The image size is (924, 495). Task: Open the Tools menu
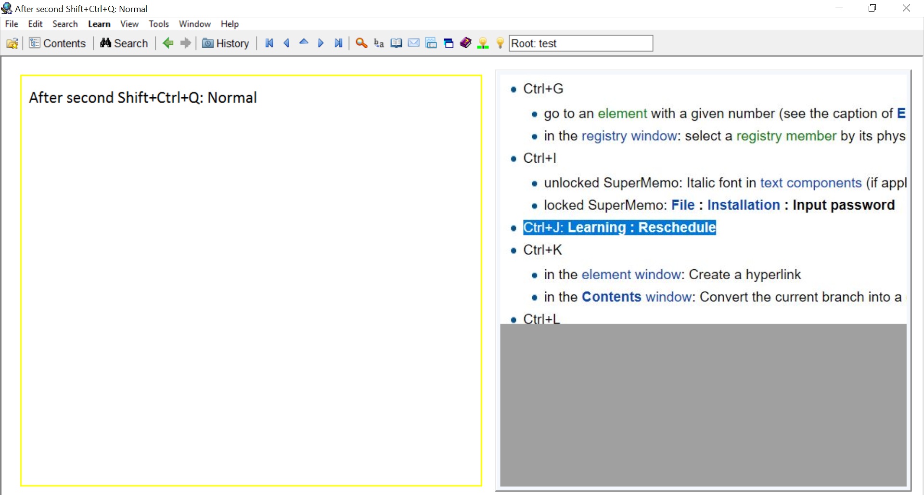[x=159, y=24]
